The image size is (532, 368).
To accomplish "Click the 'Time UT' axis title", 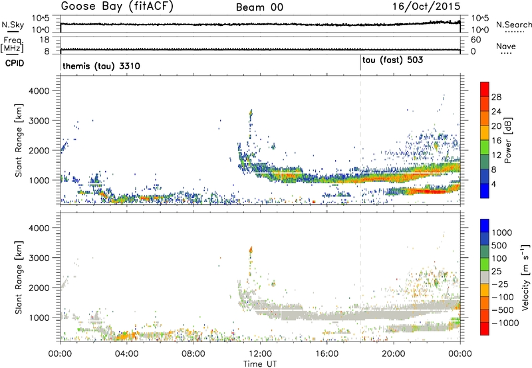I will 260,364.
